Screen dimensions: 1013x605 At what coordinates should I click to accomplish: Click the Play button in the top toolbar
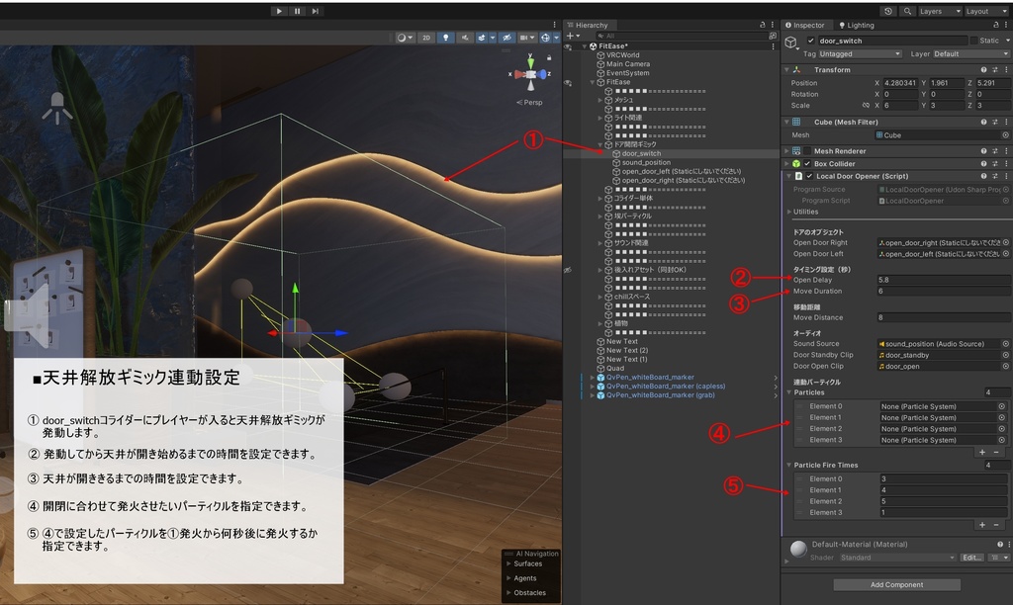(x=279, y=11)
